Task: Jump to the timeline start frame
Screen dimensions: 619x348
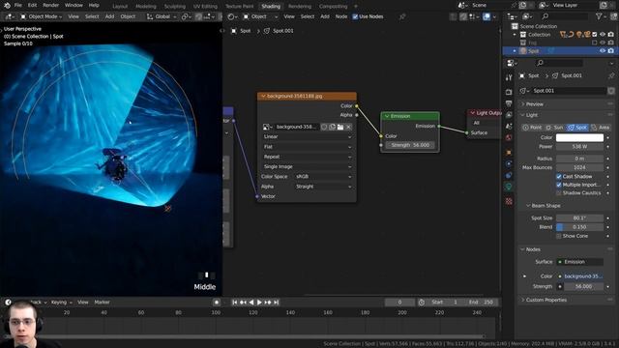Action: pyautogui.click(x=234, y=303)
